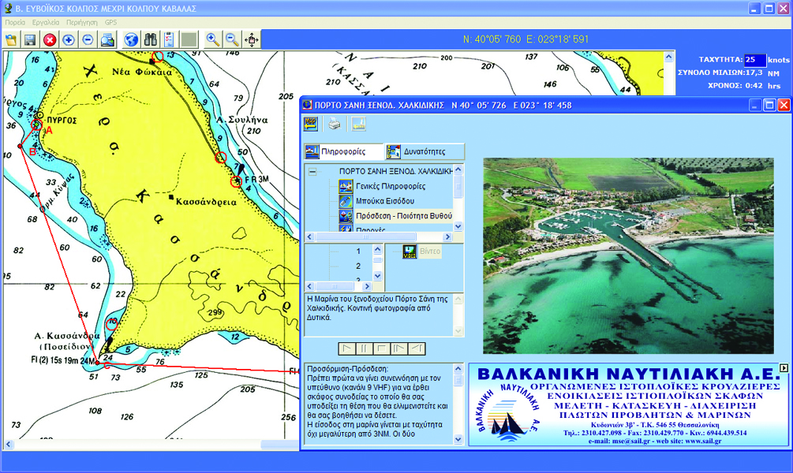The image size is (793, 473).
Task: Click the chart's up scroll arrow
Action: 668,57
